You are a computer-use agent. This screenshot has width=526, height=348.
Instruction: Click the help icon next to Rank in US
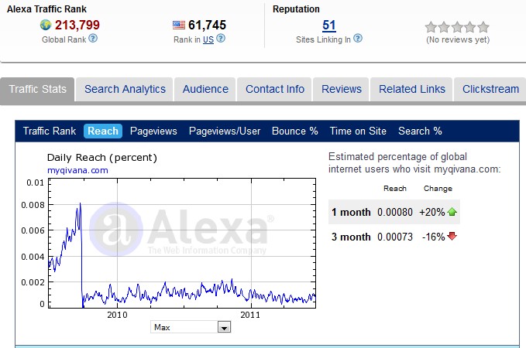221,39
